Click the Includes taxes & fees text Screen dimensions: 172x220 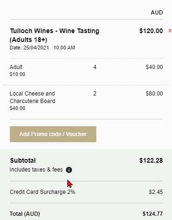click(x=36, y=170)
